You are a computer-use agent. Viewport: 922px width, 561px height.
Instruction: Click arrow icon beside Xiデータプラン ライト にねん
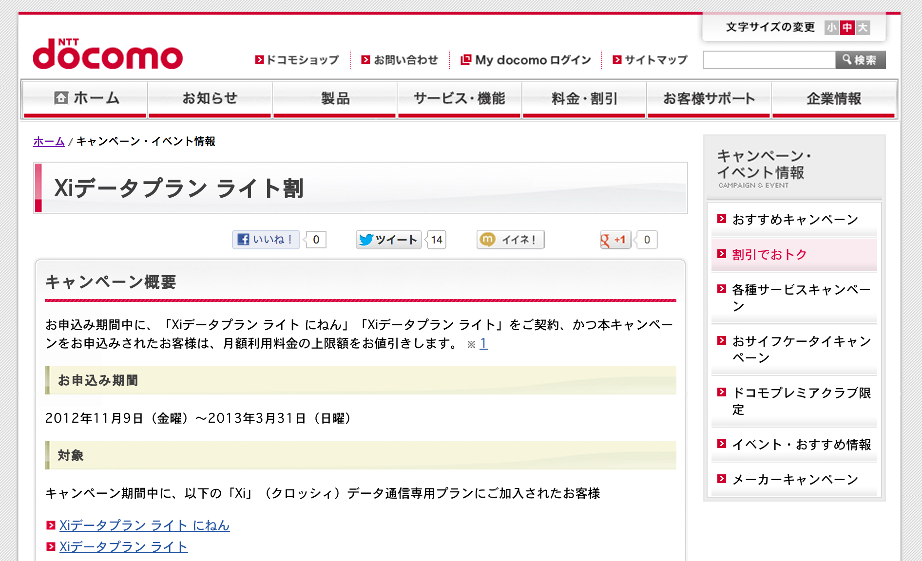pos(51,525)
